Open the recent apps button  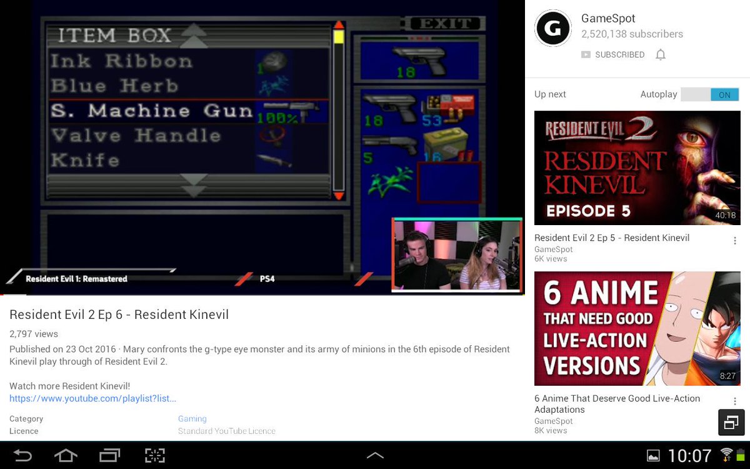110,455
